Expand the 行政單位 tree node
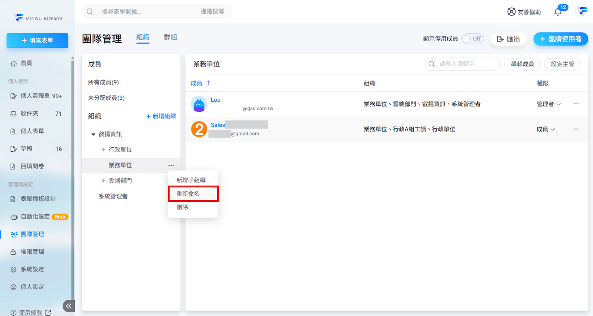Viewport: 593px width, 316px height. (x=103, y=150)
